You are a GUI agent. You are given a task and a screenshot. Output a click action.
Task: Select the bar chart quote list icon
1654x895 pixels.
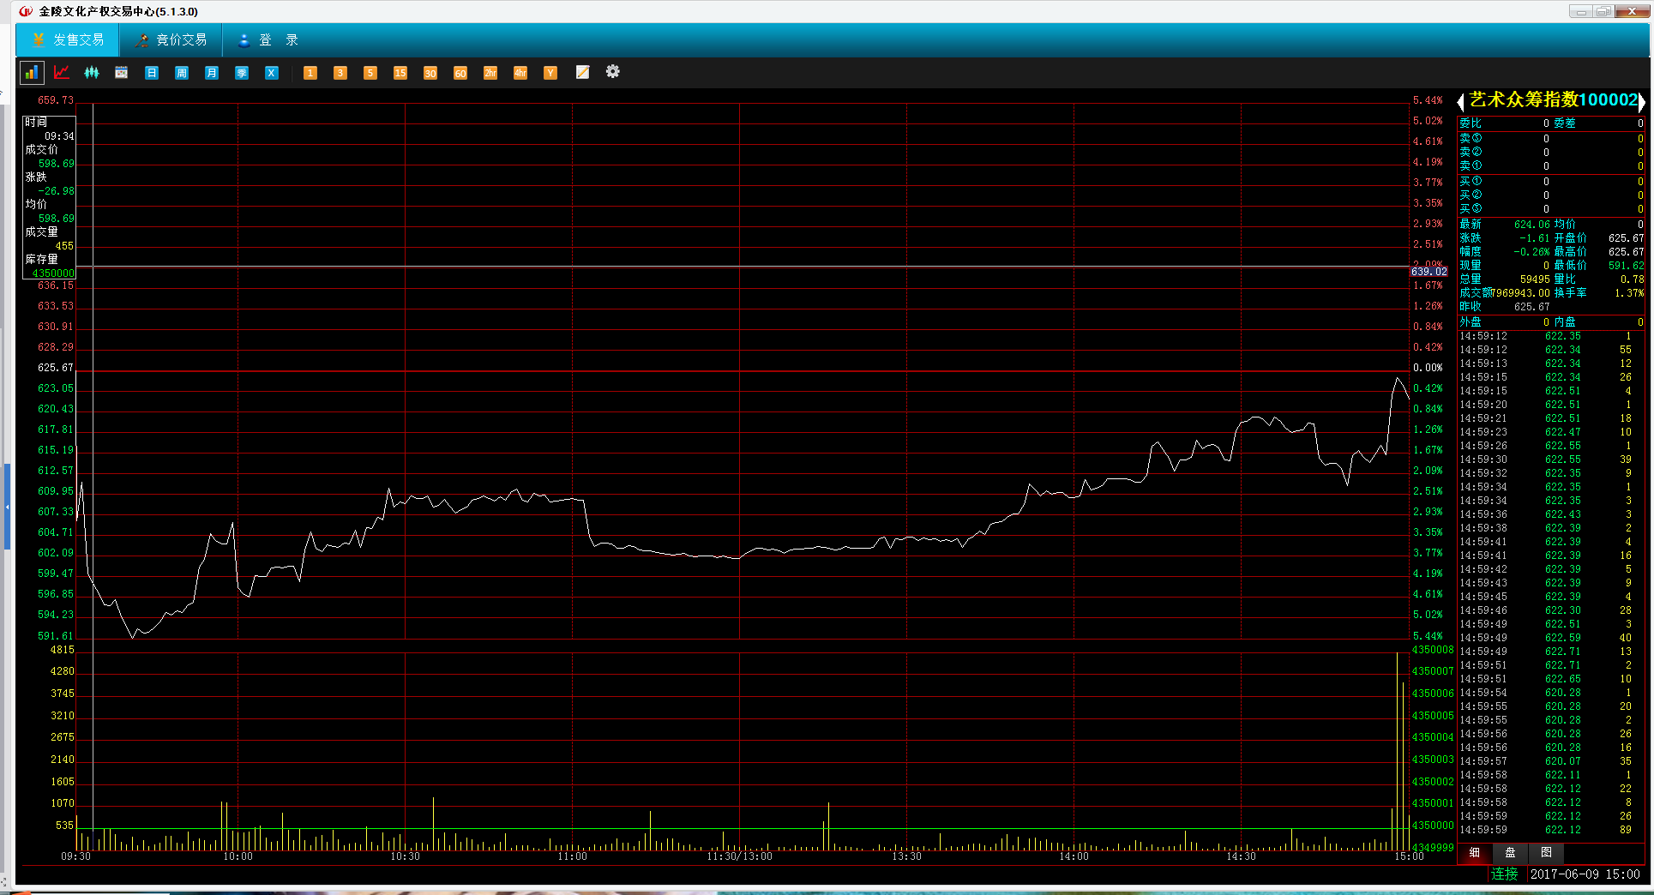[32, 73]
